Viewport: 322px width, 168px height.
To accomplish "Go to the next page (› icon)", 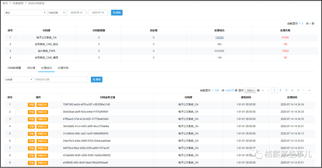I will pos(304,90).
